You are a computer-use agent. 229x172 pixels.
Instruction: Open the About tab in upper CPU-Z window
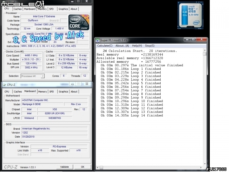(74, 9)
